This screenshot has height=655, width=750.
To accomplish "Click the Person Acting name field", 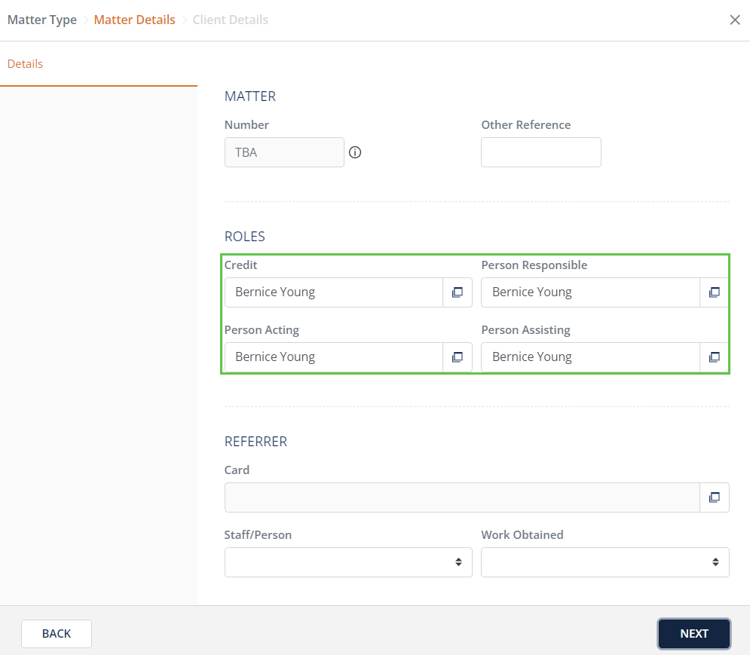I will [333, 357].
